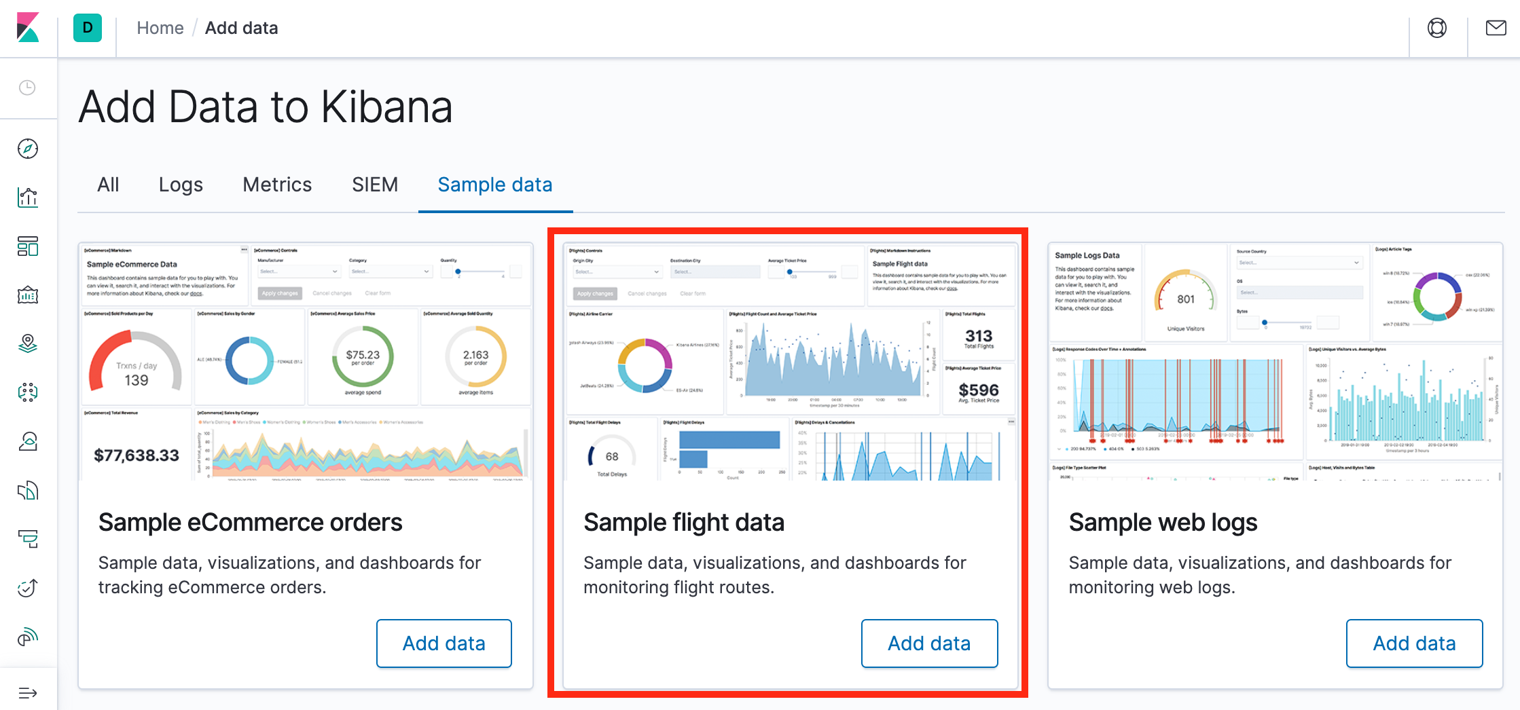Select the Sample data tab
This screenshot has height=710, width=1520.
click(495, 185)
